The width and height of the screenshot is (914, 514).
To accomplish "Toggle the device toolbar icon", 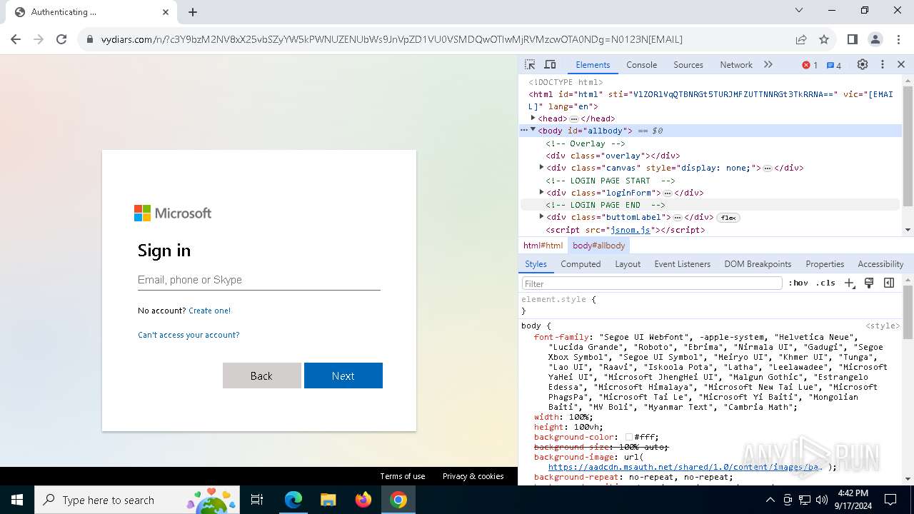I will pyautogui.click(x=550, y=64).
